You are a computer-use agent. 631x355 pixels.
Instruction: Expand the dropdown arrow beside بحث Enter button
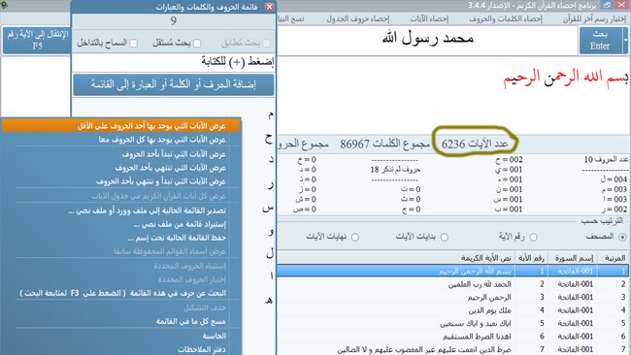(x=625, y=40)
